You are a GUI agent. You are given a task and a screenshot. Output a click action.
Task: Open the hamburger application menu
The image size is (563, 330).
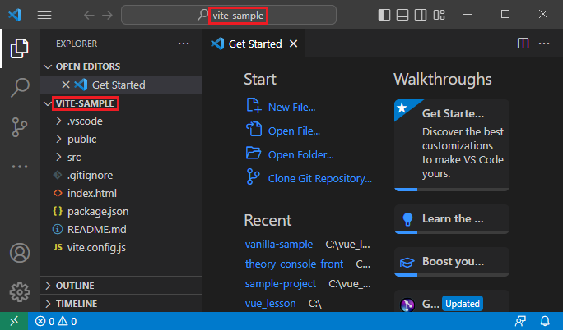[x=44, y=15]
